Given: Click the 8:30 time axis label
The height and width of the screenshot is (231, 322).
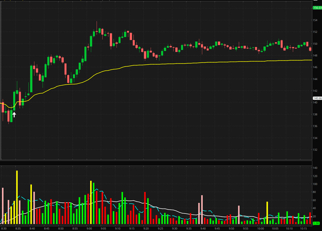Looking at the screenshot, I should [4, 229].
